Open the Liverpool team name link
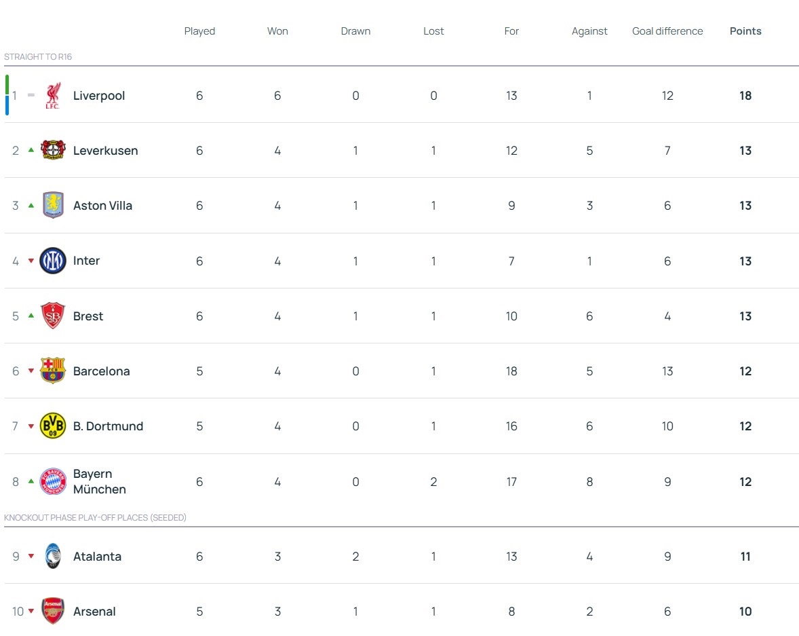799x636 pixels. pos(99,96)
